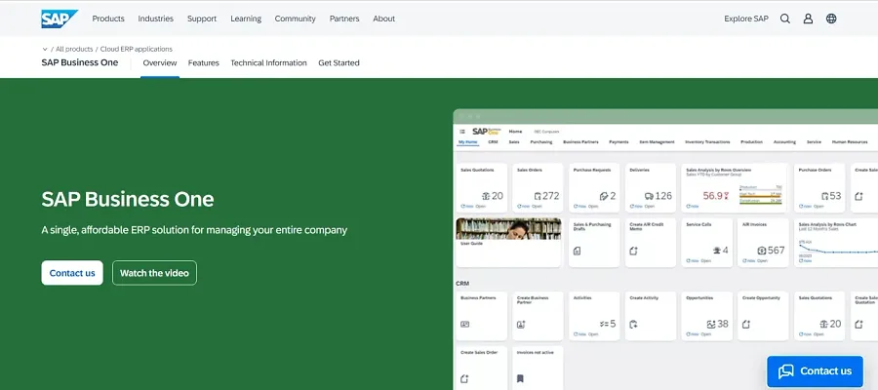The height and width of the screenshot is (390, 878).
Task: Expand the breadcrumb chevron before All products
Action: [45, 50]
